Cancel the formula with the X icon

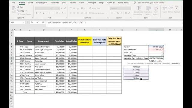(x=32, y=22)
